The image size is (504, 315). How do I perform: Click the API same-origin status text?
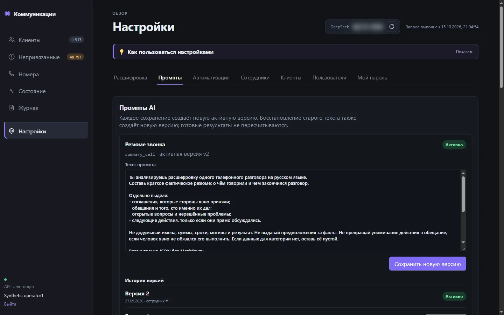pos(19,287)
